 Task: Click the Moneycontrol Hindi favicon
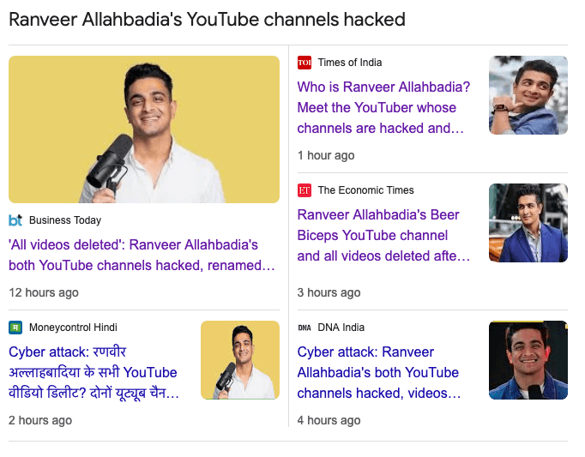click(15, 328)
